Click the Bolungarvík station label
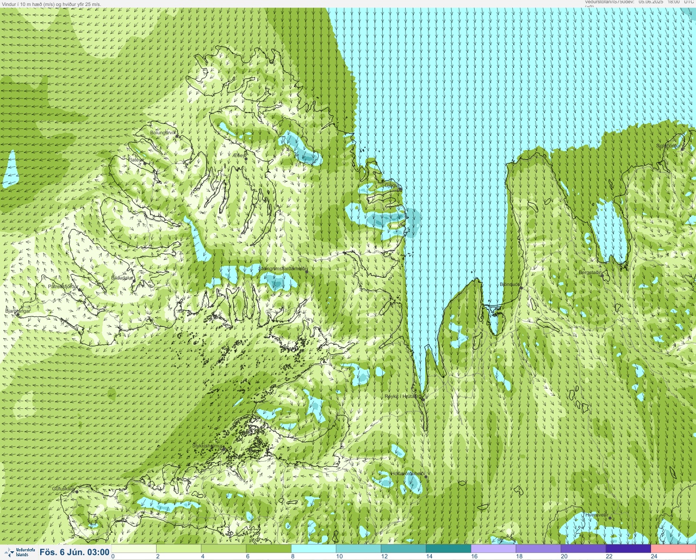 click(x=163, y=133)
